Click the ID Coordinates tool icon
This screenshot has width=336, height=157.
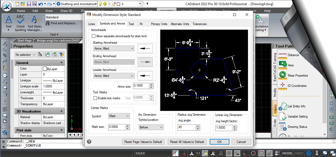coord(283,86)
